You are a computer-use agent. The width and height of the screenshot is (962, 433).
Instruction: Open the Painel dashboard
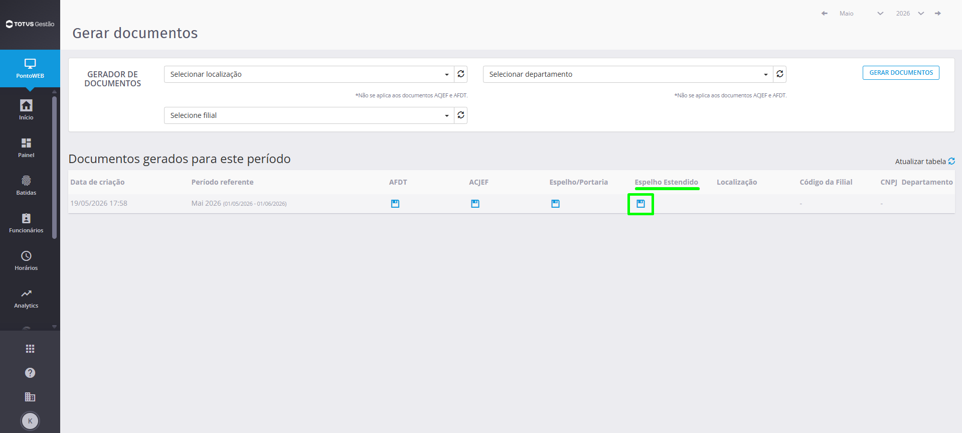[26, 148]
